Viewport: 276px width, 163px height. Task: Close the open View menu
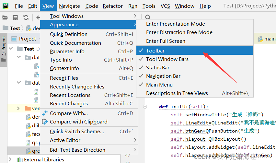tap(48, 6)
